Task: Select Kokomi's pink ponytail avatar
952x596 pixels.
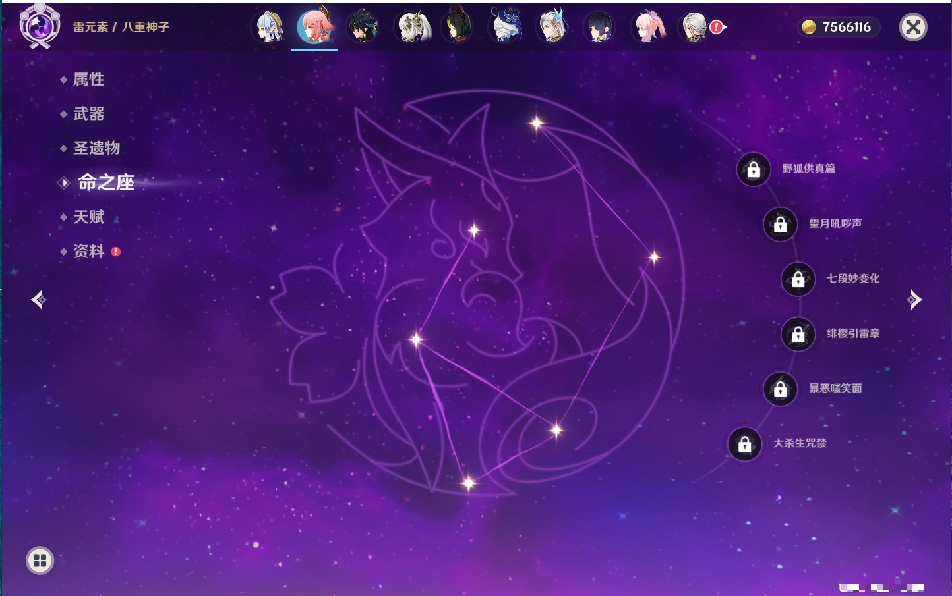Action: pos(648,27)
